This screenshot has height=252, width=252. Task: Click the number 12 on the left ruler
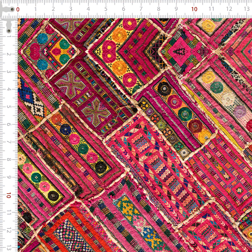[9, 231]
